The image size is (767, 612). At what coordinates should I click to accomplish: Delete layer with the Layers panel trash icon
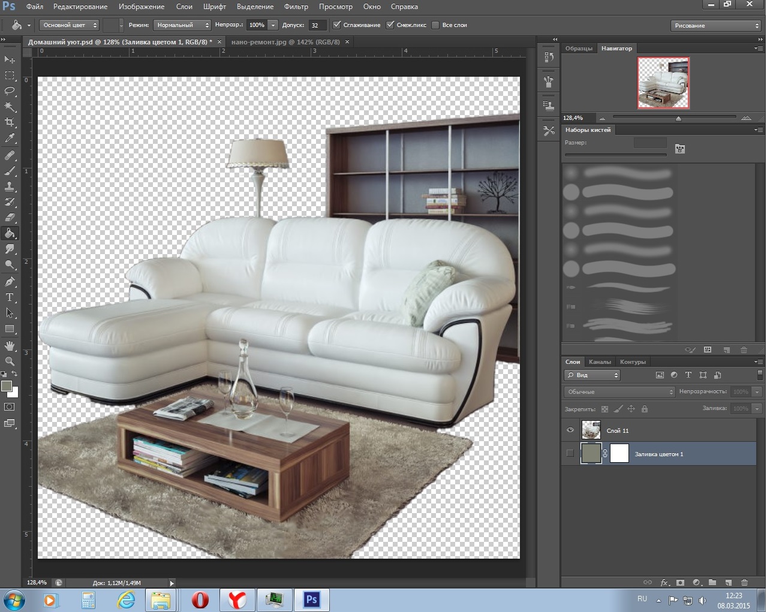tap(745, 582)
